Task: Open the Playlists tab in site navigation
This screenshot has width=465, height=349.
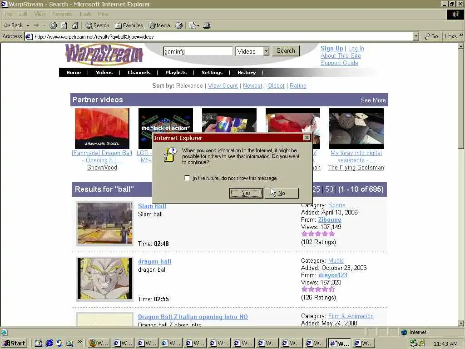Action: [x=176, y=72]
